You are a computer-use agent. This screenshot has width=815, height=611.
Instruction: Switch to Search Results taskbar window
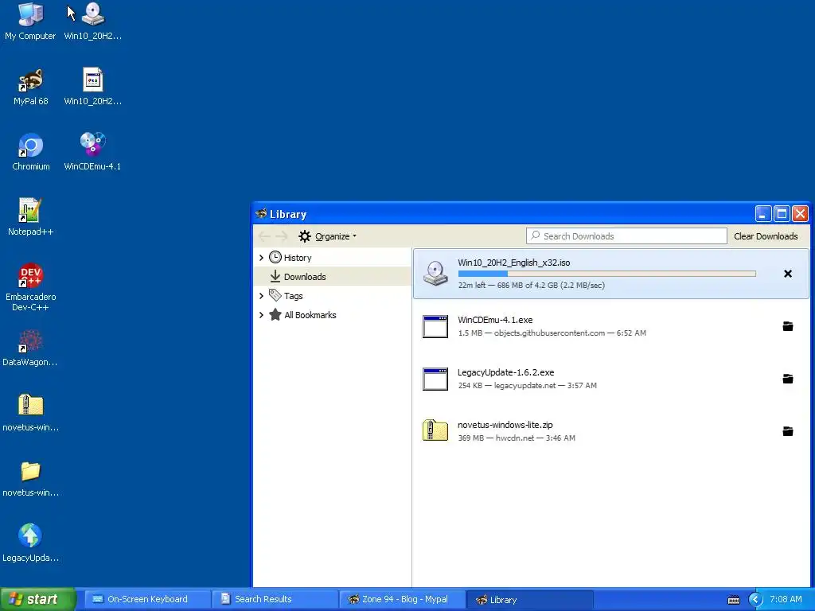[x=275, y=599]
